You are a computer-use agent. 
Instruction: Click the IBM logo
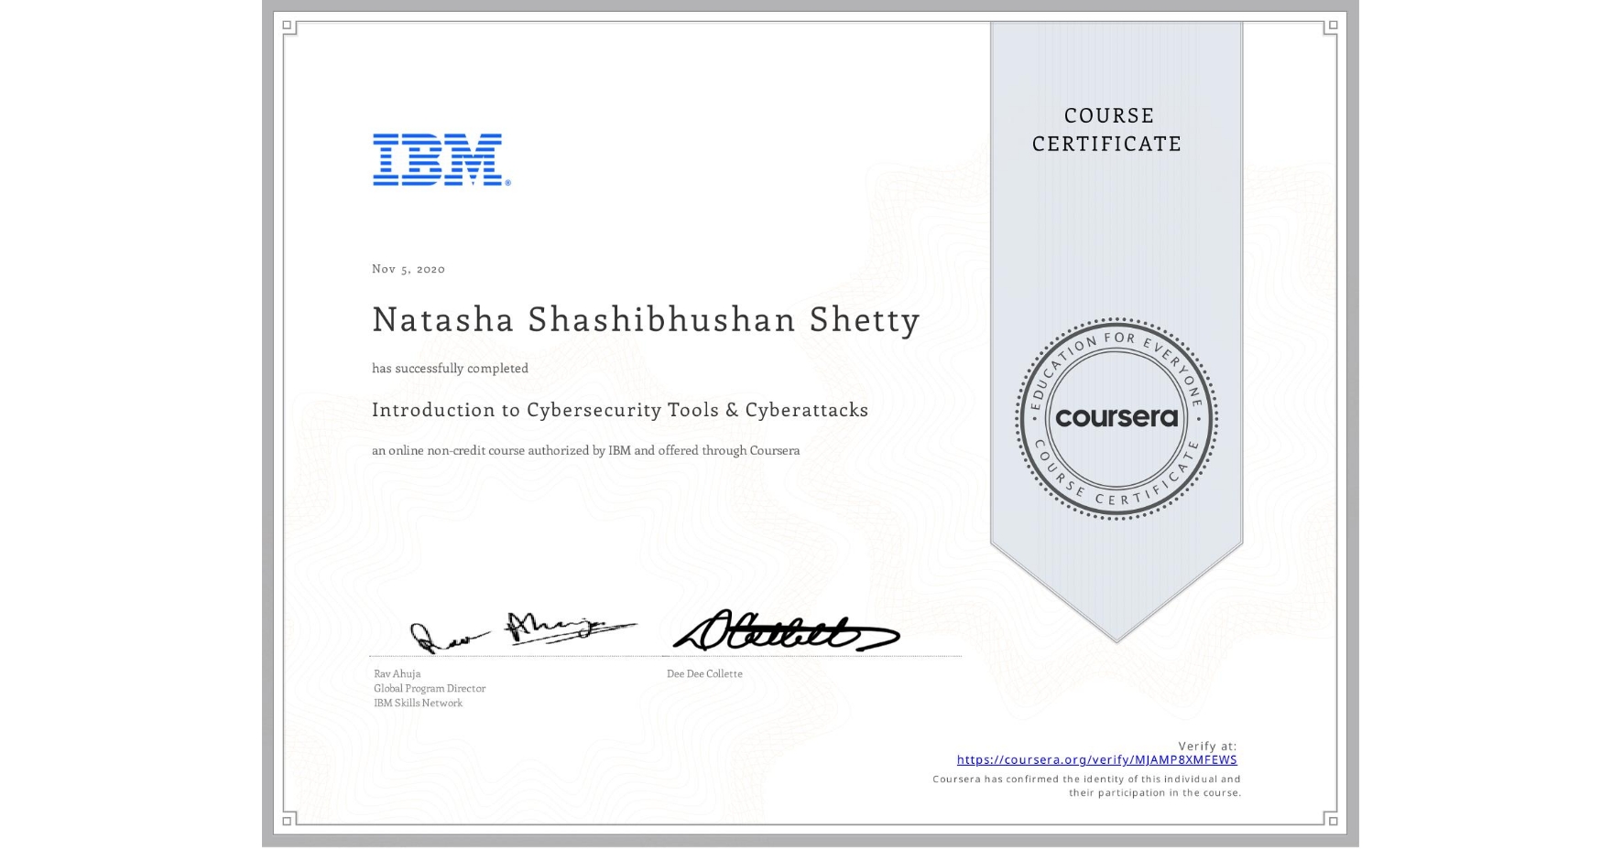point(441,160)
